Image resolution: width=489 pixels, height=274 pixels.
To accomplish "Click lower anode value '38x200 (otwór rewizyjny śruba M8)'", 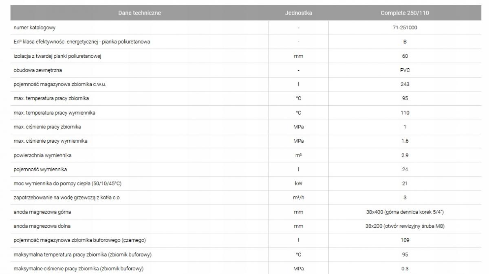I will click(405, 226).
